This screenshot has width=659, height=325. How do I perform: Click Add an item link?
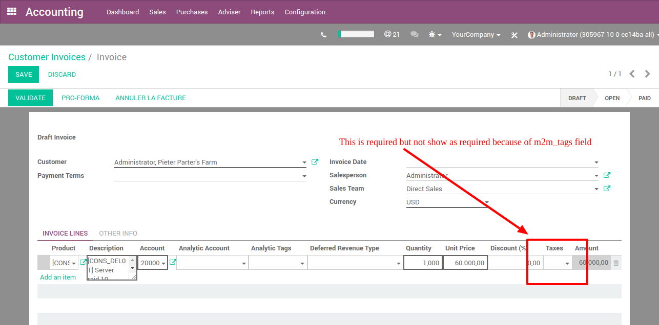pos(58,277)
